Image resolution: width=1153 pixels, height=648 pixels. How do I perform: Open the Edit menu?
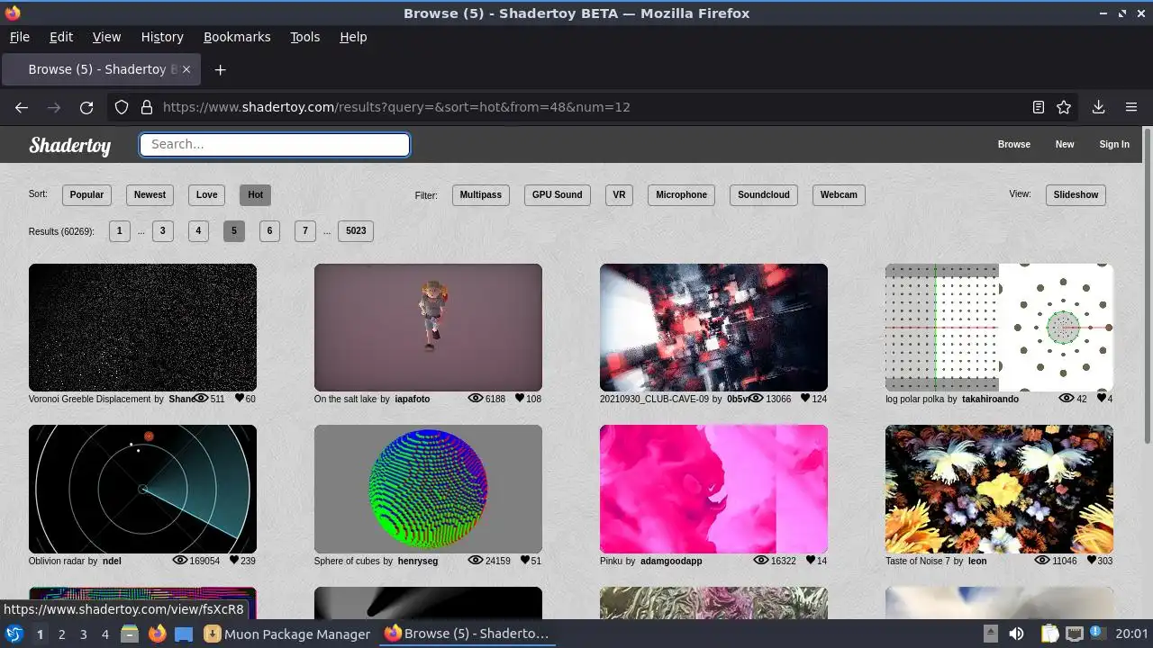pos(61,37)
